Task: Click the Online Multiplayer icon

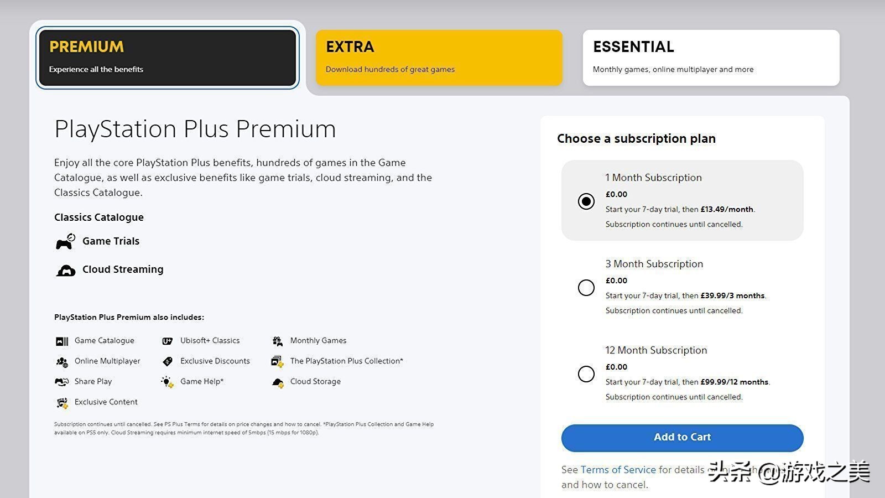Action: coord(62,362)
